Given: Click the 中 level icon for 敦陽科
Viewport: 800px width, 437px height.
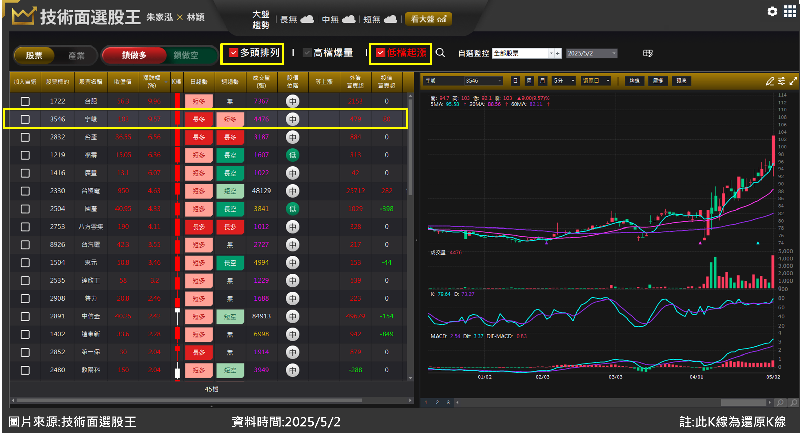Looking at the screenshot, I should point(292,370).
